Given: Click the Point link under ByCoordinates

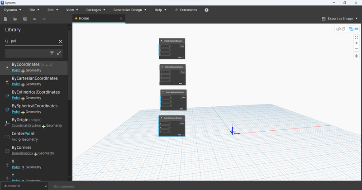Looking at the screenshot, I should coord(16,71).
